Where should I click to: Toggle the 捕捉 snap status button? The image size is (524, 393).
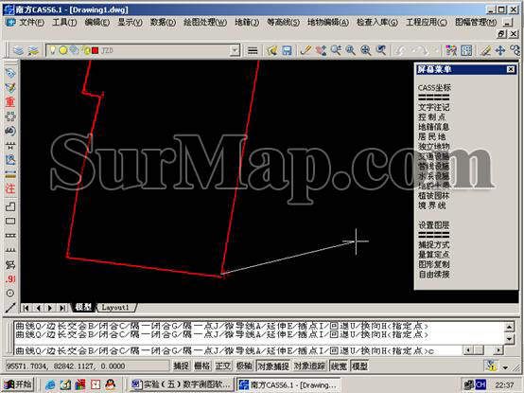click(181, 366)
